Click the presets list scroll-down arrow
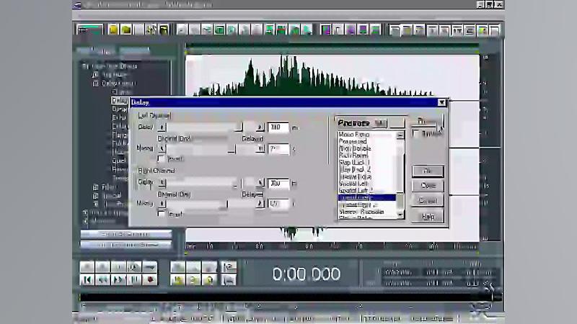This screenshot has width=577, height=324. coord(400,214)
